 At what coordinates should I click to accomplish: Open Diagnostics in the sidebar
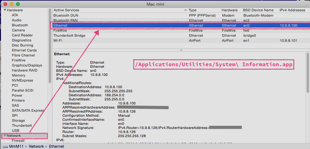coord(22,40)
